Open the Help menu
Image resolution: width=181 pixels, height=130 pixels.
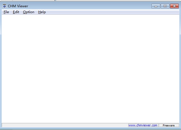click(42, 12)
